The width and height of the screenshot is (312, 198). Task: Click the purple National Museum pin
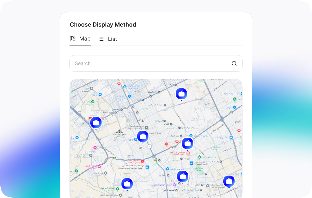pos(174,185)
